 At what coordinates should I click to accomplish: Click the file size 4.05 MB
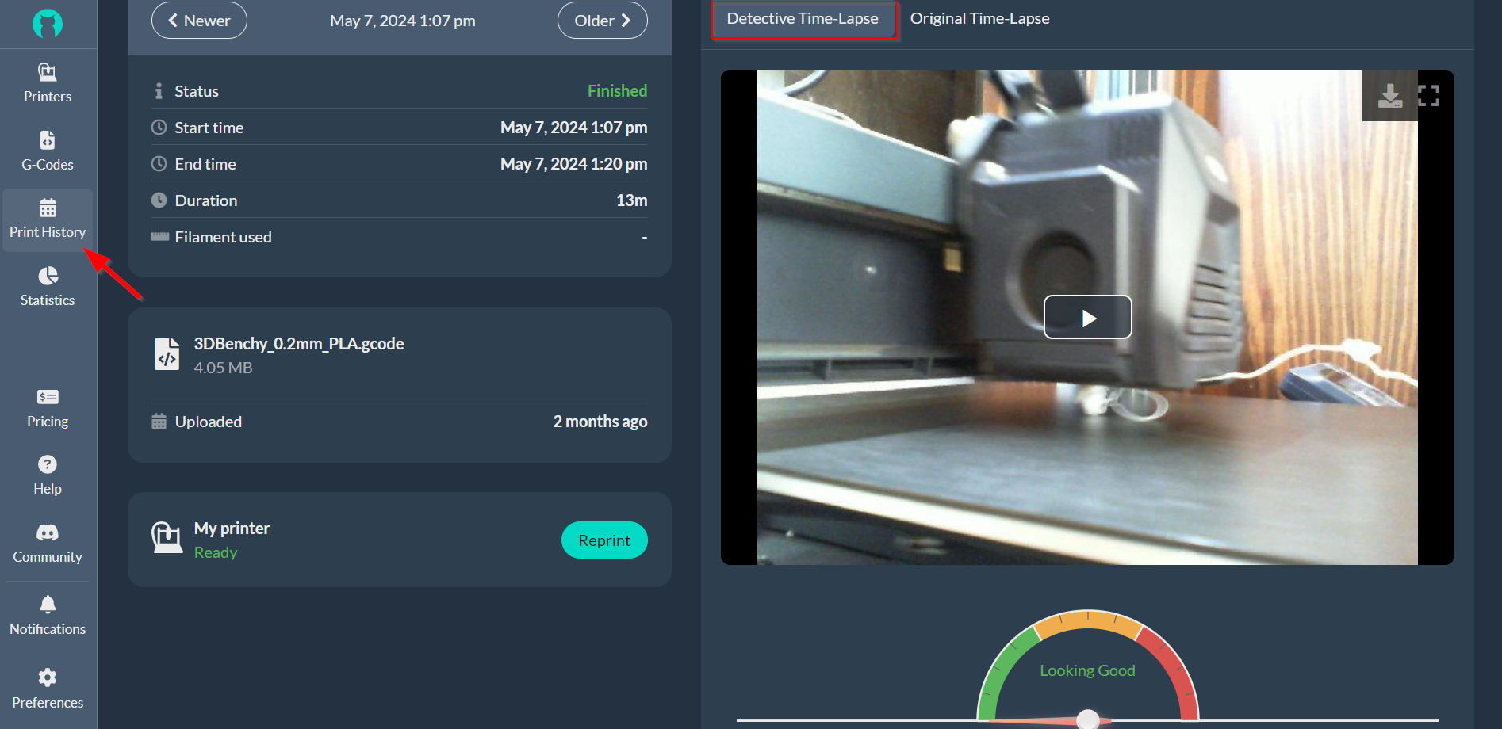223,368
